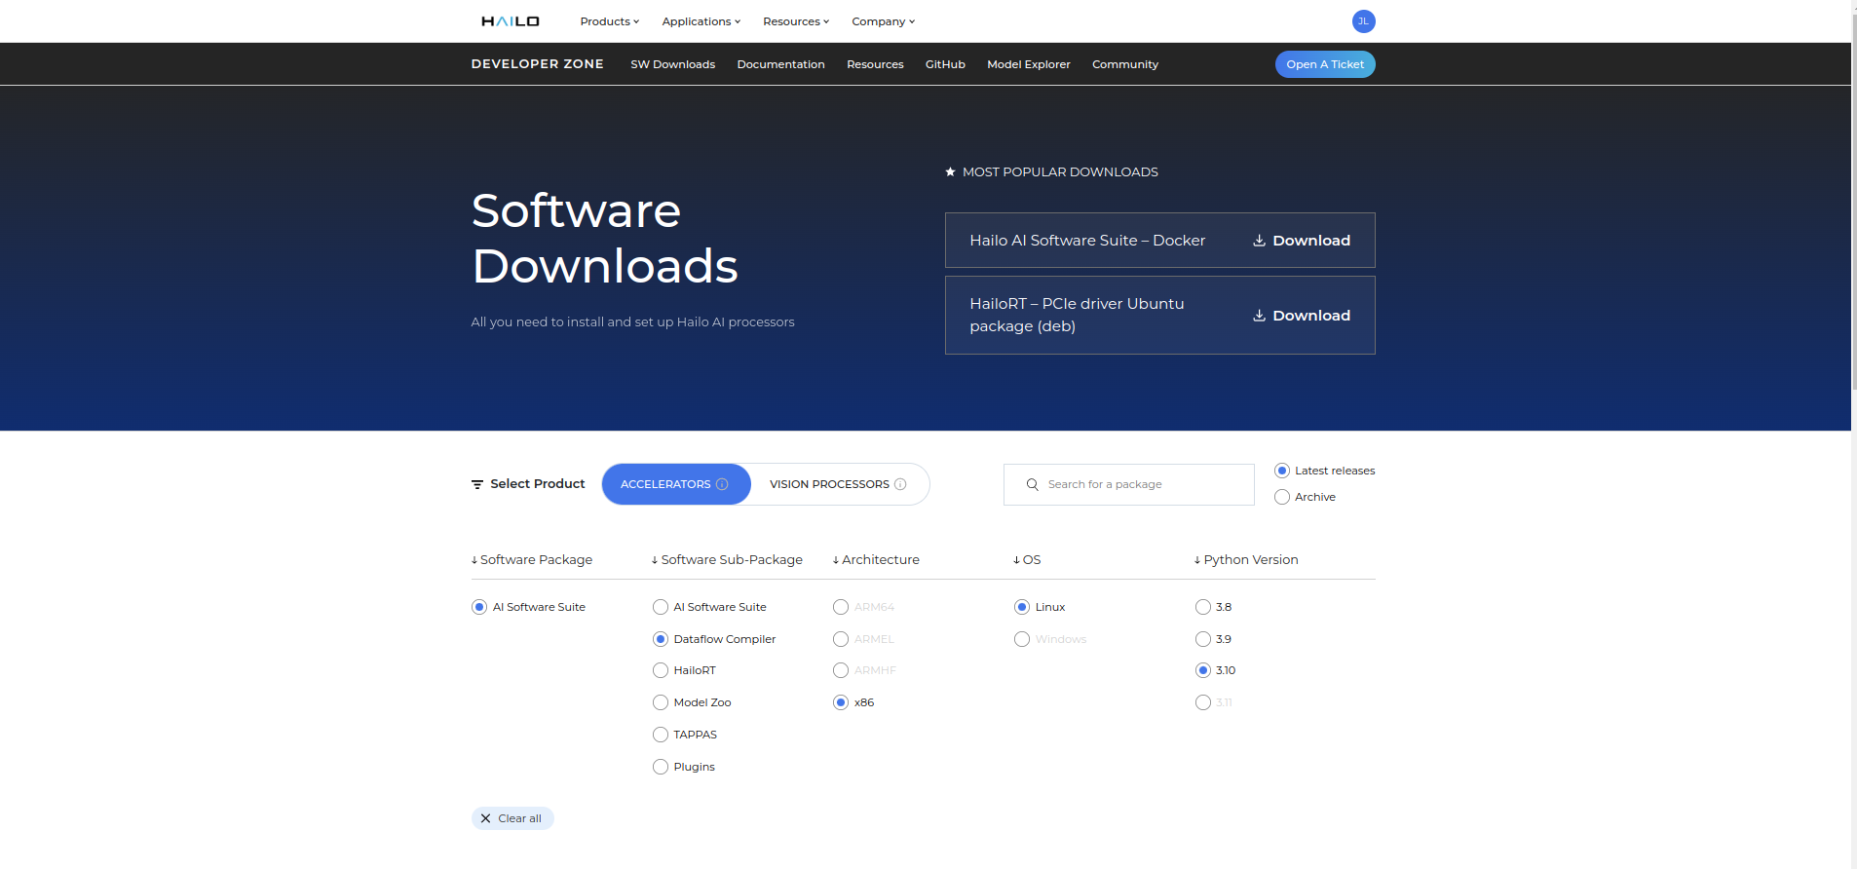Select Dataflow Compiler sub-package

click(661, 639)
